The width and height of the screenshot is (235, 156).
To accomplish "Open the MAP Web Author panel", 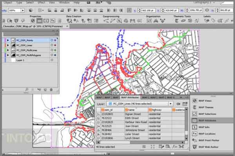I will [x=208, y=147].
